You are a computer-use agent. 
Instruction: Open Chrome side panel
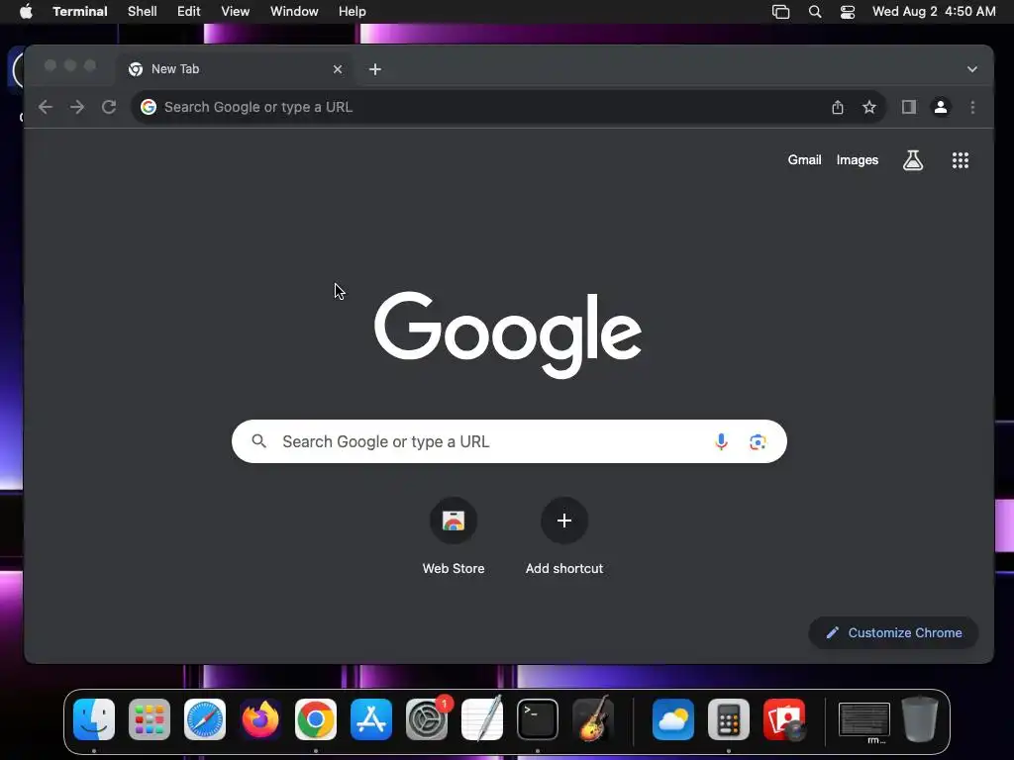tap(909, 107)
